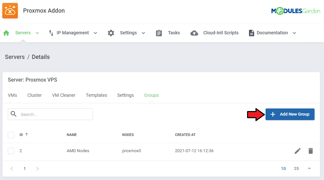The image size is (324, 180).
Task: Click the IP Management arrows icon
Action: click(51, 33)
